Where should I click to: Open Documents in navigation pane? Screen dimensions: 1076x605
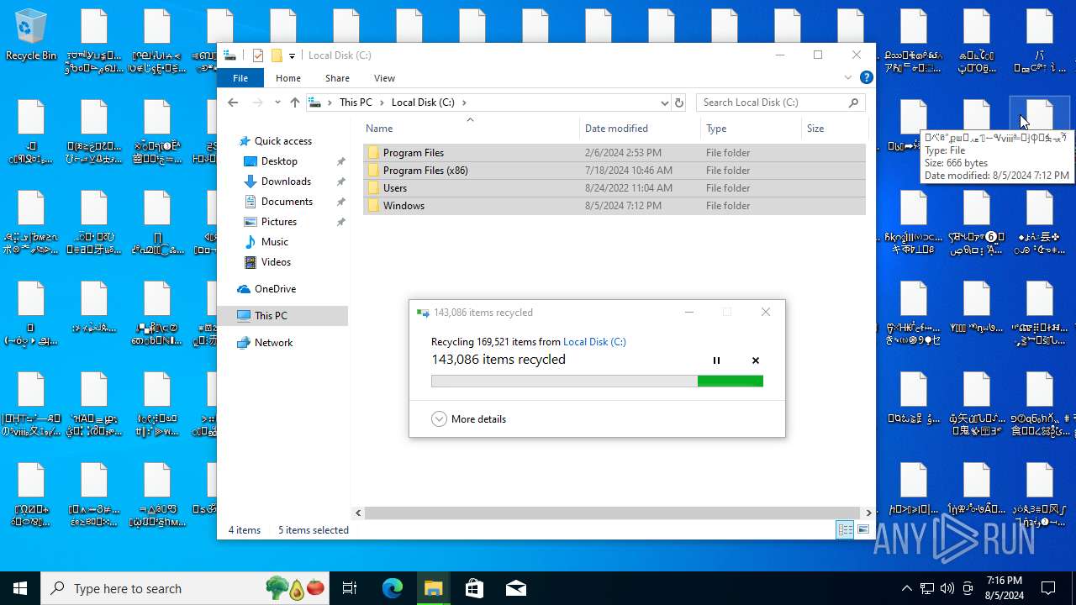[287, 202]
